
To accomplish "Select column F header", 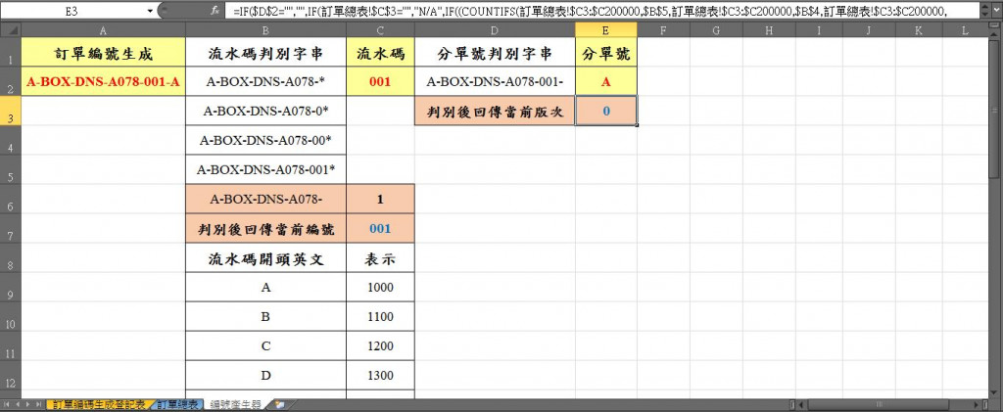I will (x=663, y=30).
